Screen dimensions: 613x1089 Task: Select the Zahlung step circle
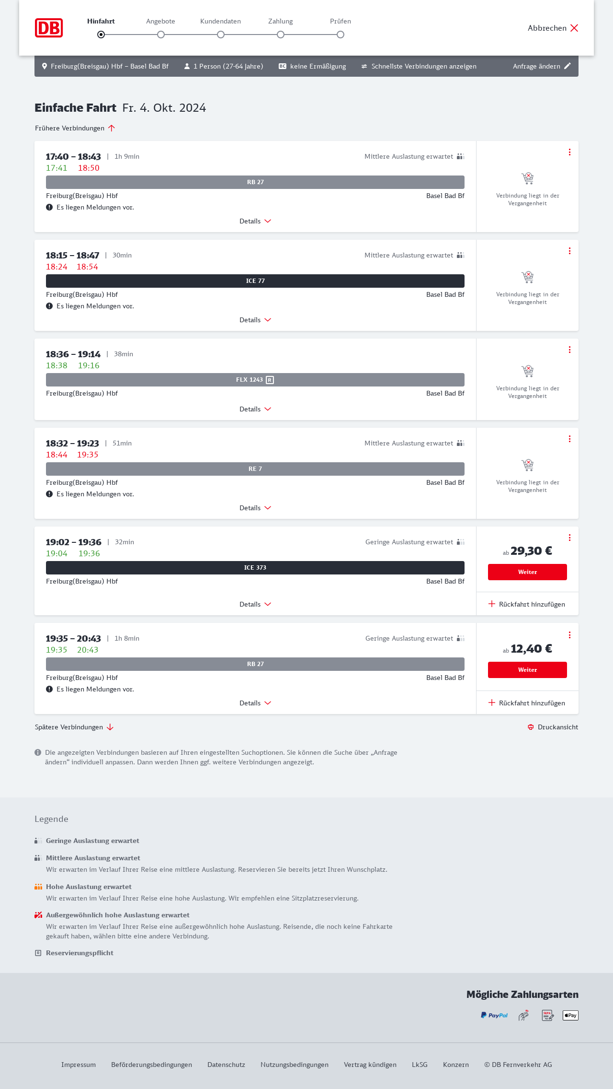click(281, 35)
